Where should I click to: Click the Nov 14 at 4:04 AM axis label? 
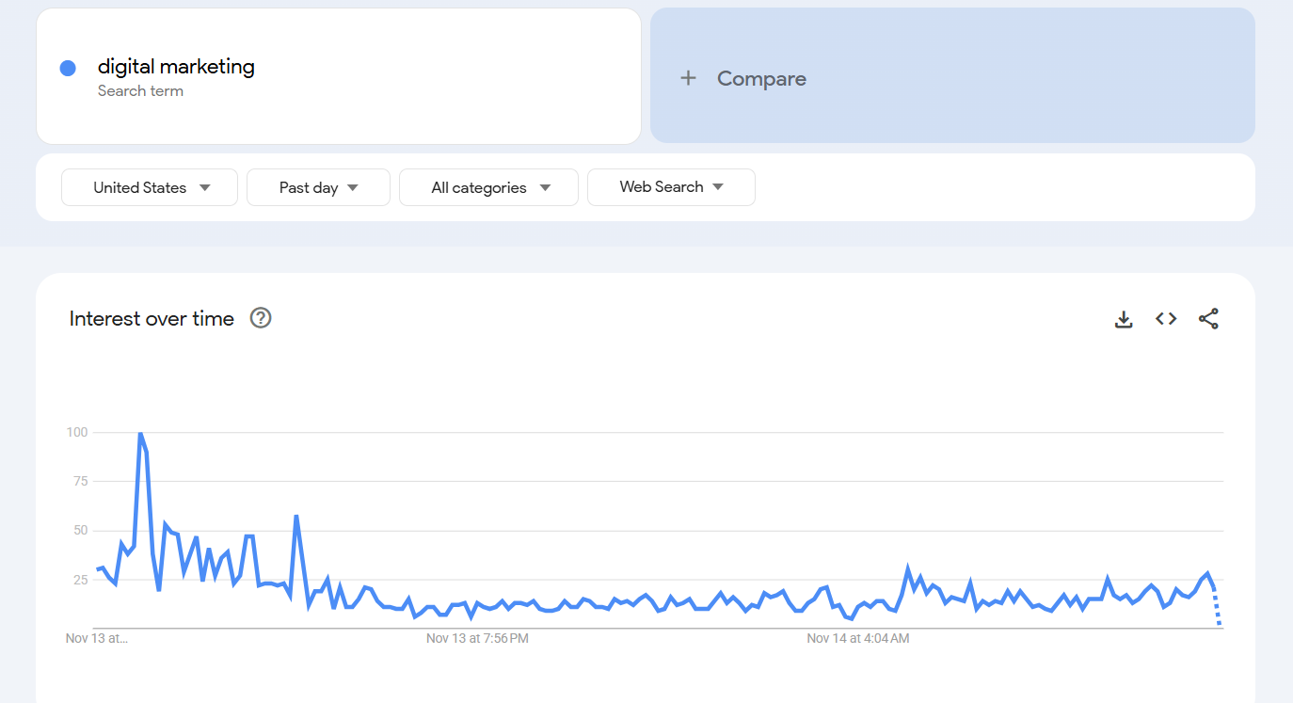tap(857, 638)
